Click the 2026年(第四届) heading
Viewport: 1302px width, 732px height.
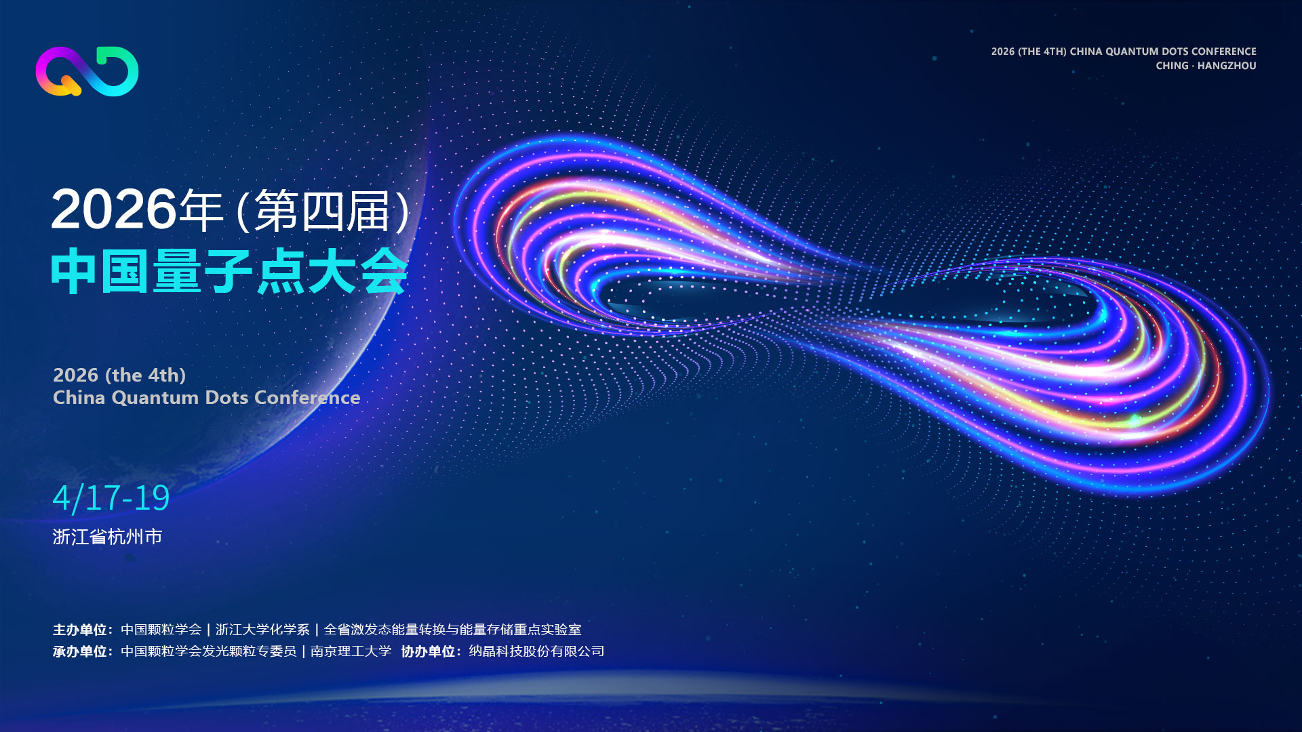tap(231, 210)
